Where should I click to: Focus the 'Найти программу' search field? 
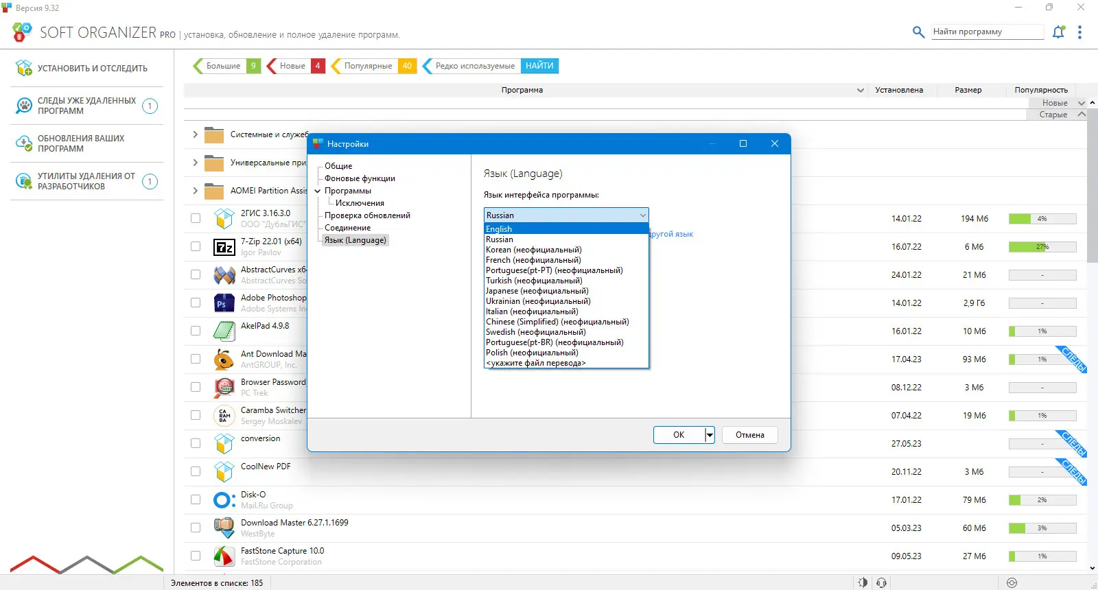click(x=988, y=32)
